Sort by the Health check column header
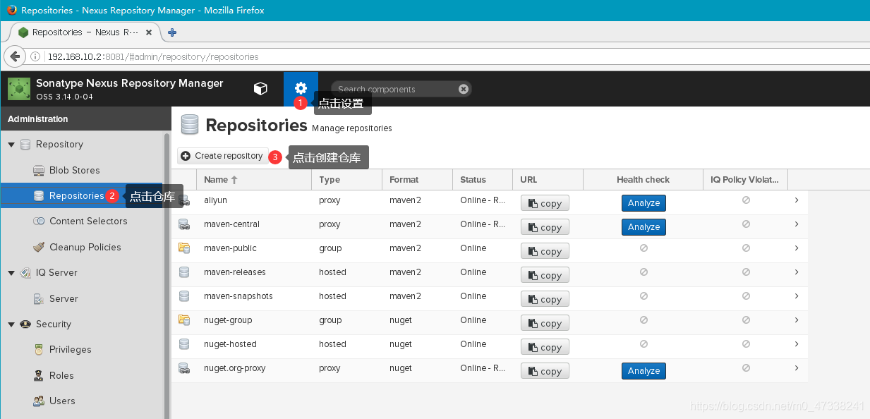This screenshot has height=419, width=870. [x=643, y=180]
